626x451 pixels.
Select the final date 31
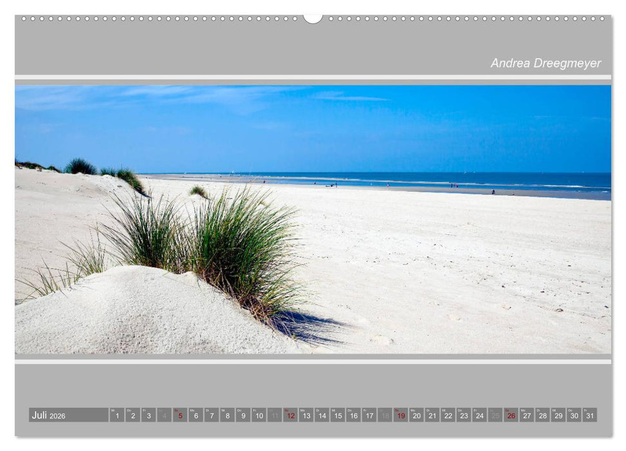(x=589, y=416)
